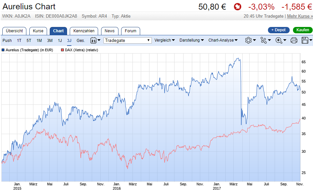313x192 pixels.
Task: Open the Kennzahlen tab
Action: click(x=84, y=31)
